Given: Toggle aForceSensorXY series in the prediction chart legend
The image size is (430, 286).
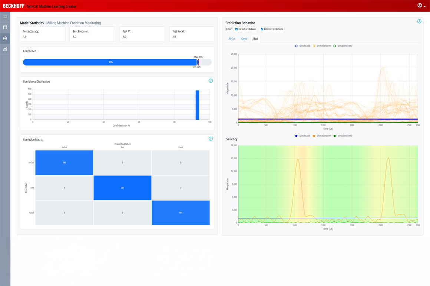Looking at the screenshot, I should coord(322,46).
